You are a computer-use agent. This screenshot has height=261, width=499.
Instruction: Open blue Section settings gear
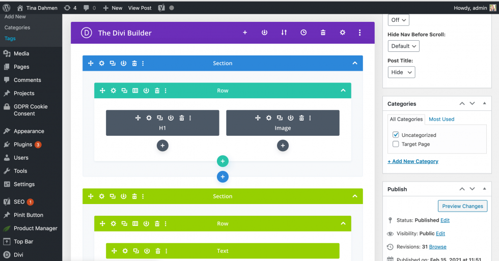coord(101,63)
